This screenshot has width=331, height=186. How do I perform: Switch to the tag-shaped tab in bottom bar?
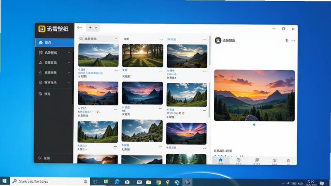tap(288, 161)
